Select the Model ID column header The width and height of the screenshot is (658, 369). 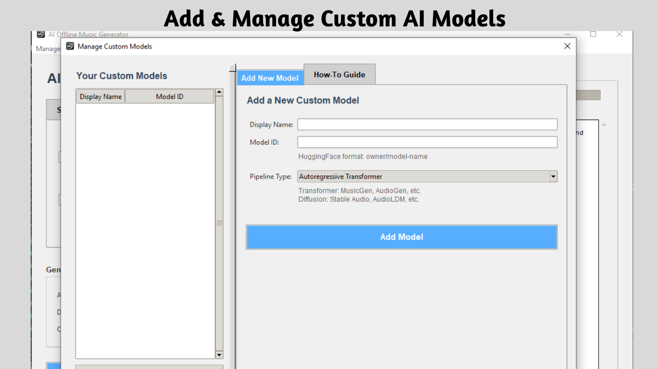pyautogui.click(x=170, y=96)
